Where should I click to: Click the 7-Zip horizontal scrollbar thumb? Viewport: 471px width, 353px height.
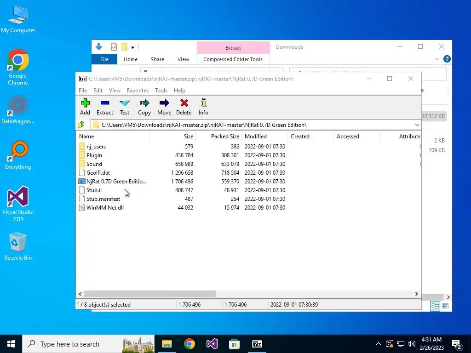coord(150,294)
